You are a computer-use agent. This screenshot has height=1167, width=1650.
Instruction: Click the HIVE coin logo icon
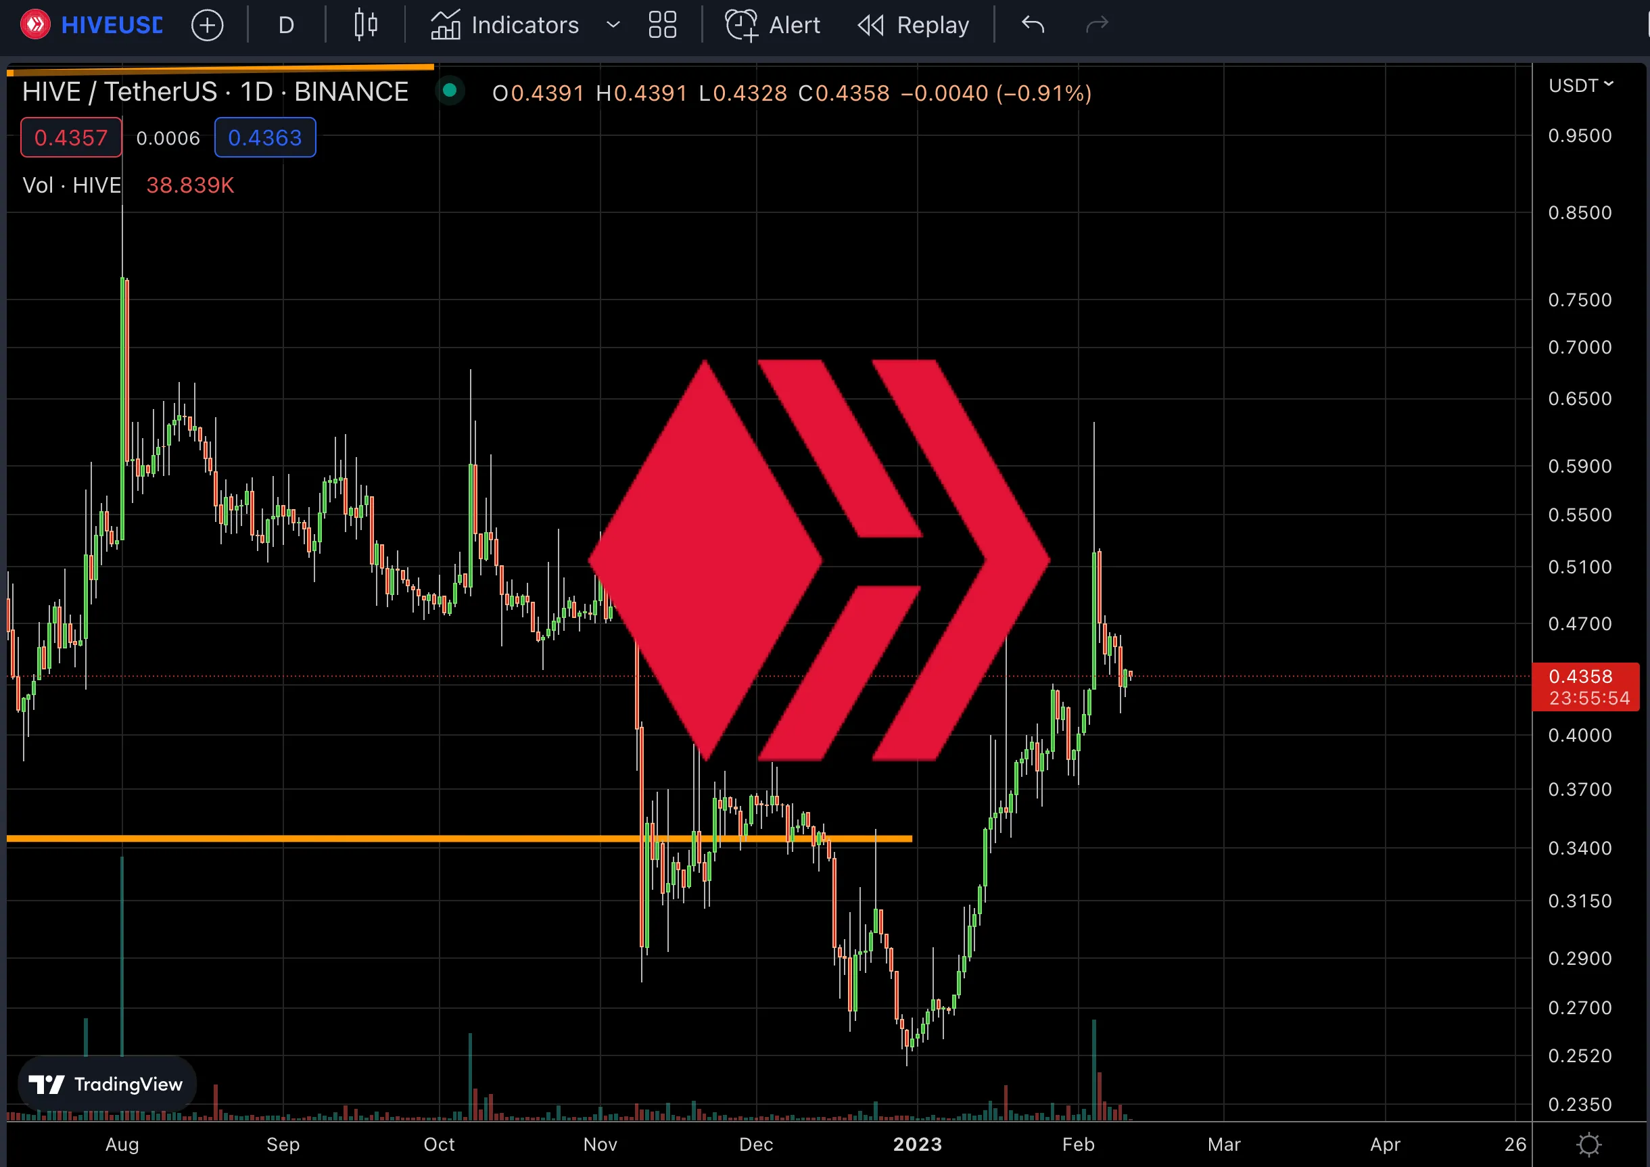click(35, 25)
